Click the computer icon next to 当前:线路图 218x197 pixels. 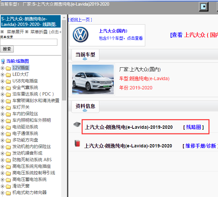3,61
